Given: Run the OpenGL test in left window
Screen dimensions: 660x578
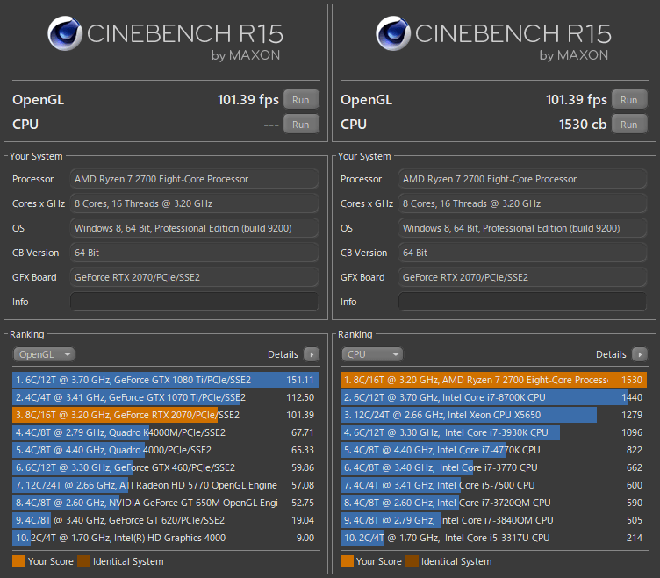Looking at the screenshot, I should click(301, 100).
